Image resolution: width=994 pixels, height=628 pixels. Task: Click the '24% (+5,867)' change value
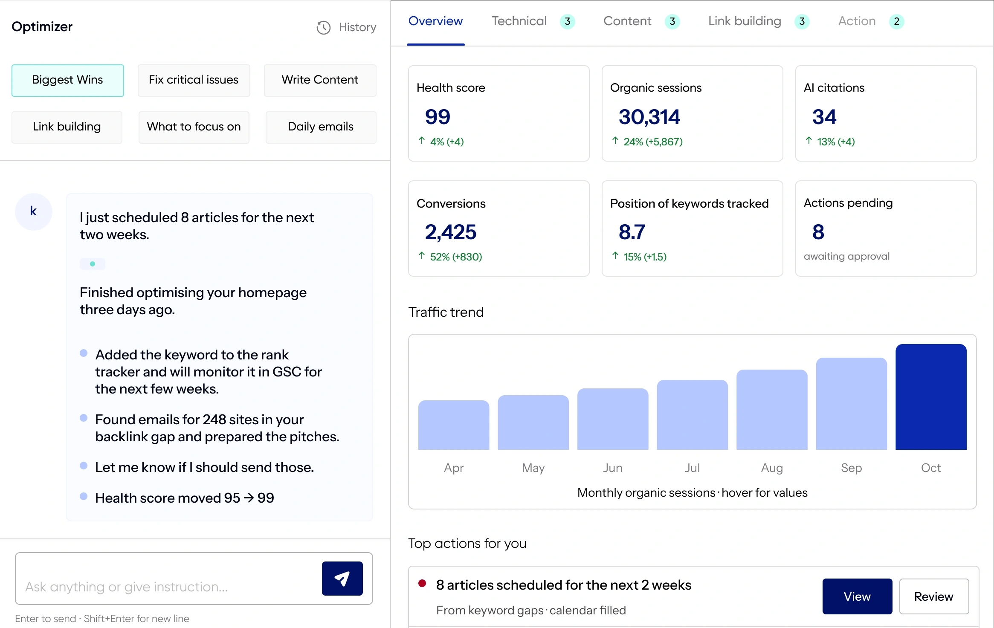click(x=653, y=142)
